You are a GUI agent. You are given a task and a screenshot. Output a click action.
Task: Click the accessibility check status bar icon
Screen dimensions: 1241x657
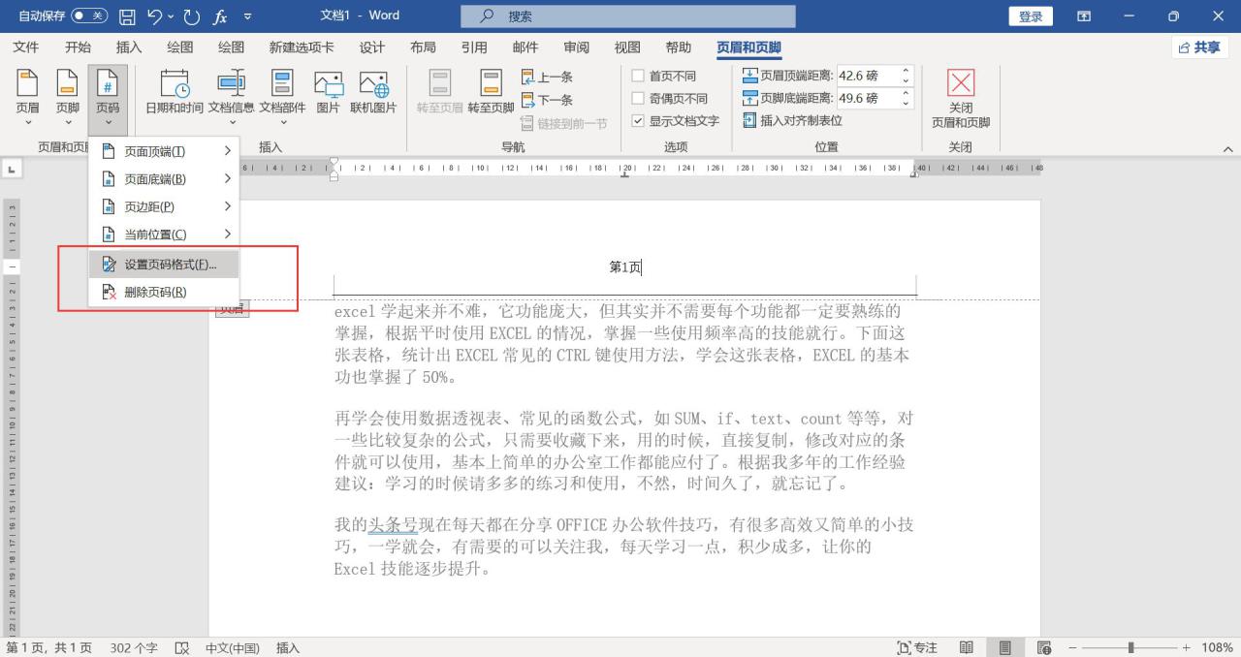(x=181, y=648)
